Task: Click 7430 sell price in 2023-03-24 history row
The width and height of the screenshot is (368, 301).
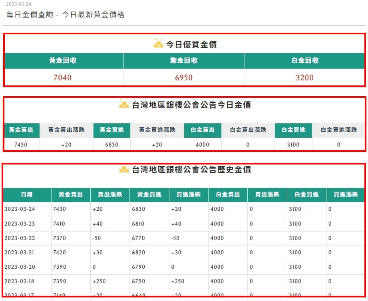Action: pos(60,209)
